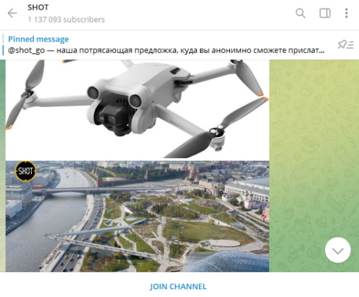This screenshot has width=359, height=297.
Task: Show the pinned messages list icon
Action: pyautogui.click(x=346, y=44)
